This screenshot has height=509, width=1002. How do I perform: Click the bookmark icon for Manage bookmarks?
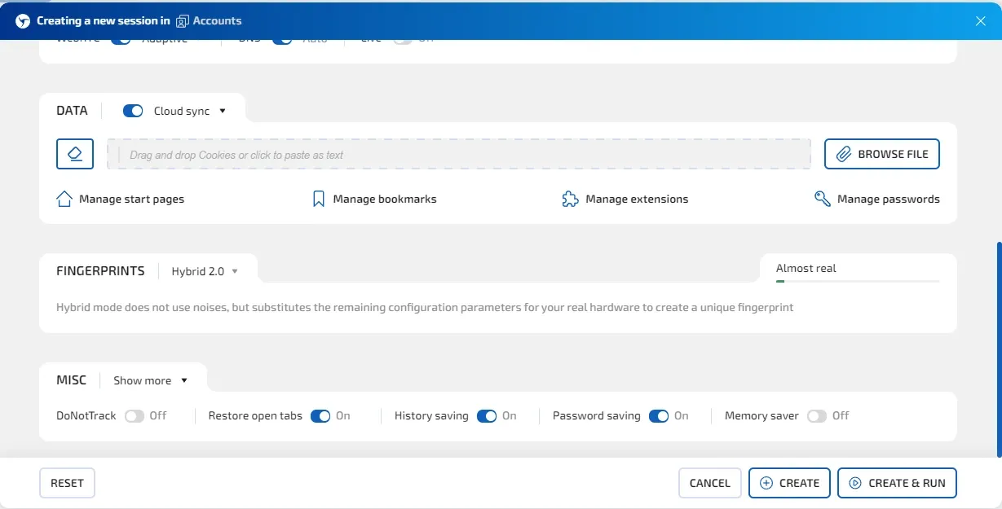pyautogui.click(x=317, y=198)
